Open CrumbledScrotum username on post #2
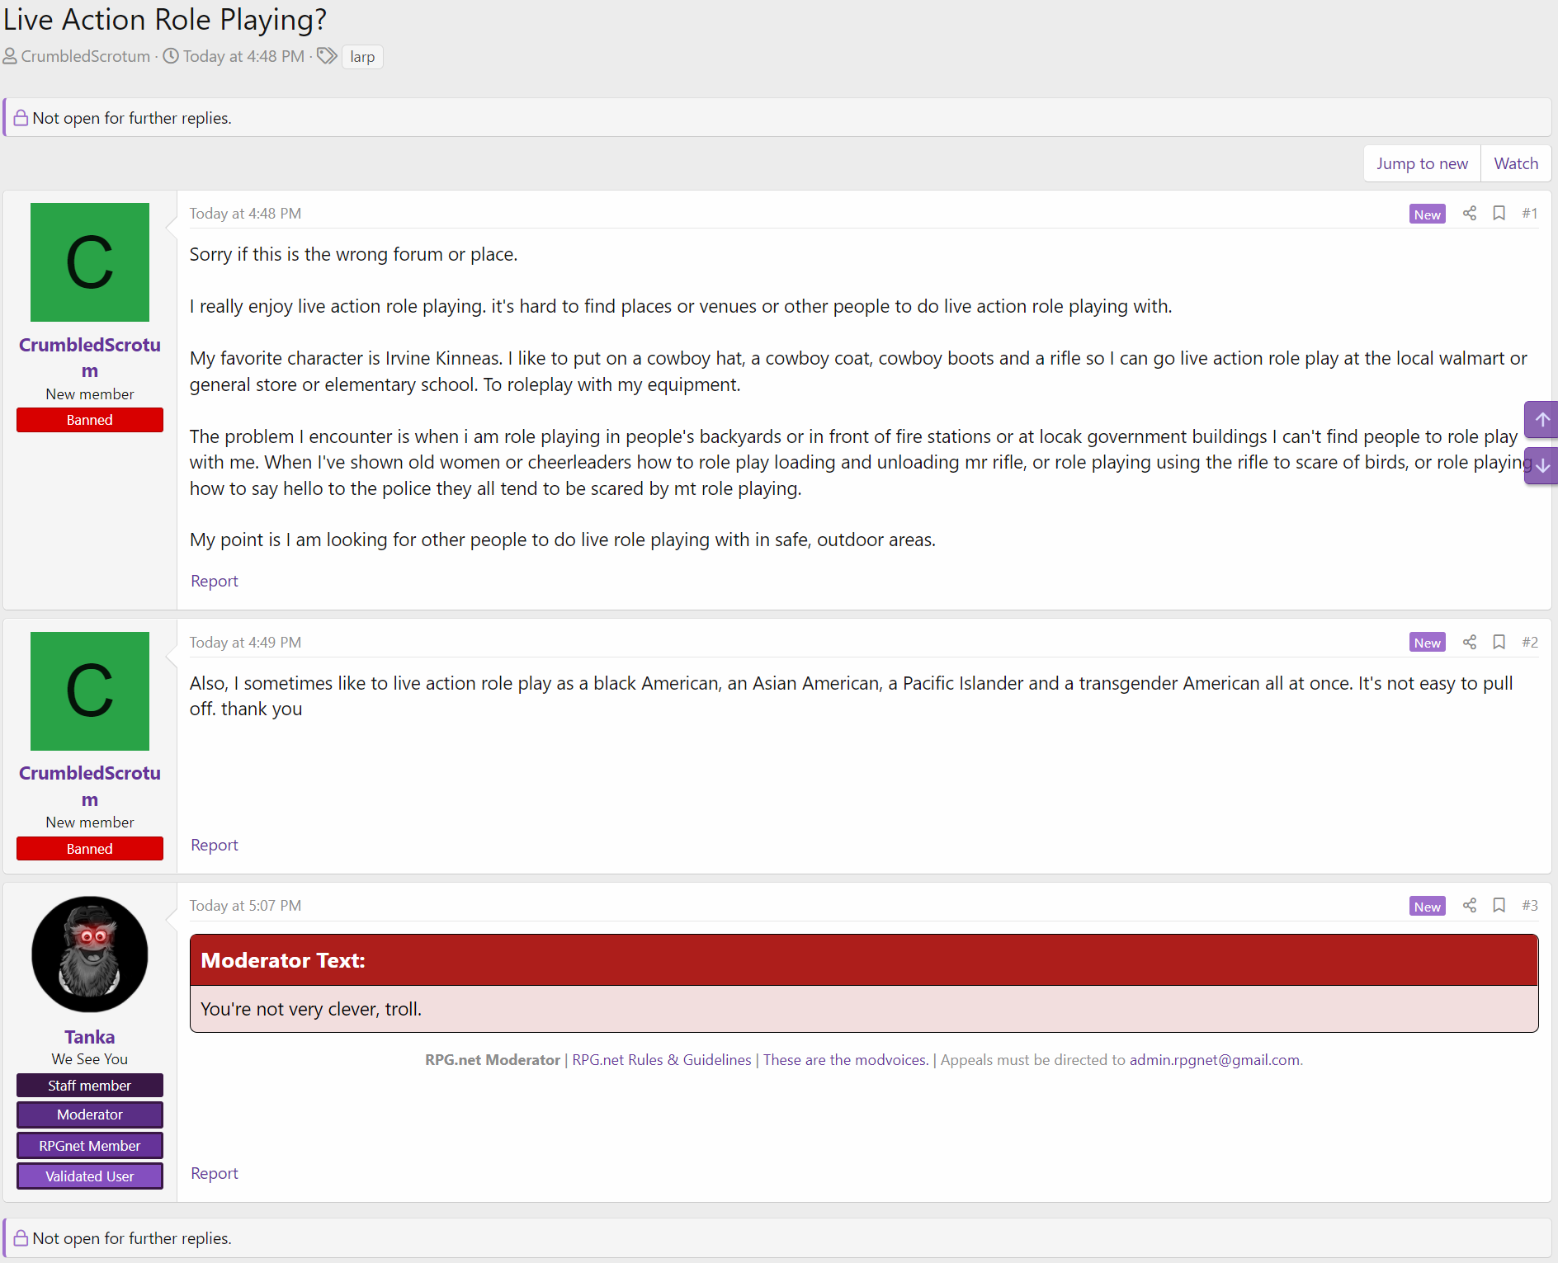Screen dimensions: 1558x1263 pos(90,786)
